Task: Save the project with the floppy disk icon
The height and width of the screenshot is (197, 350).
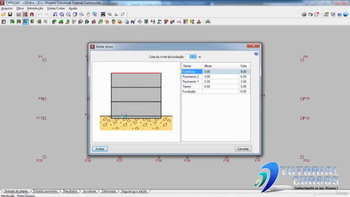Action: (10, 15)
